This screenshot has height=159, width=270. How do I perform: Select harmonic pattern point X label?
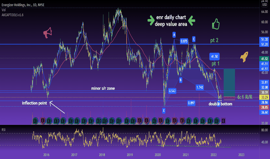tap(164, 110)
